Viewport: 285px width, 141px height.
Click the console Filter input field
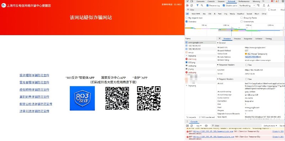236,126
